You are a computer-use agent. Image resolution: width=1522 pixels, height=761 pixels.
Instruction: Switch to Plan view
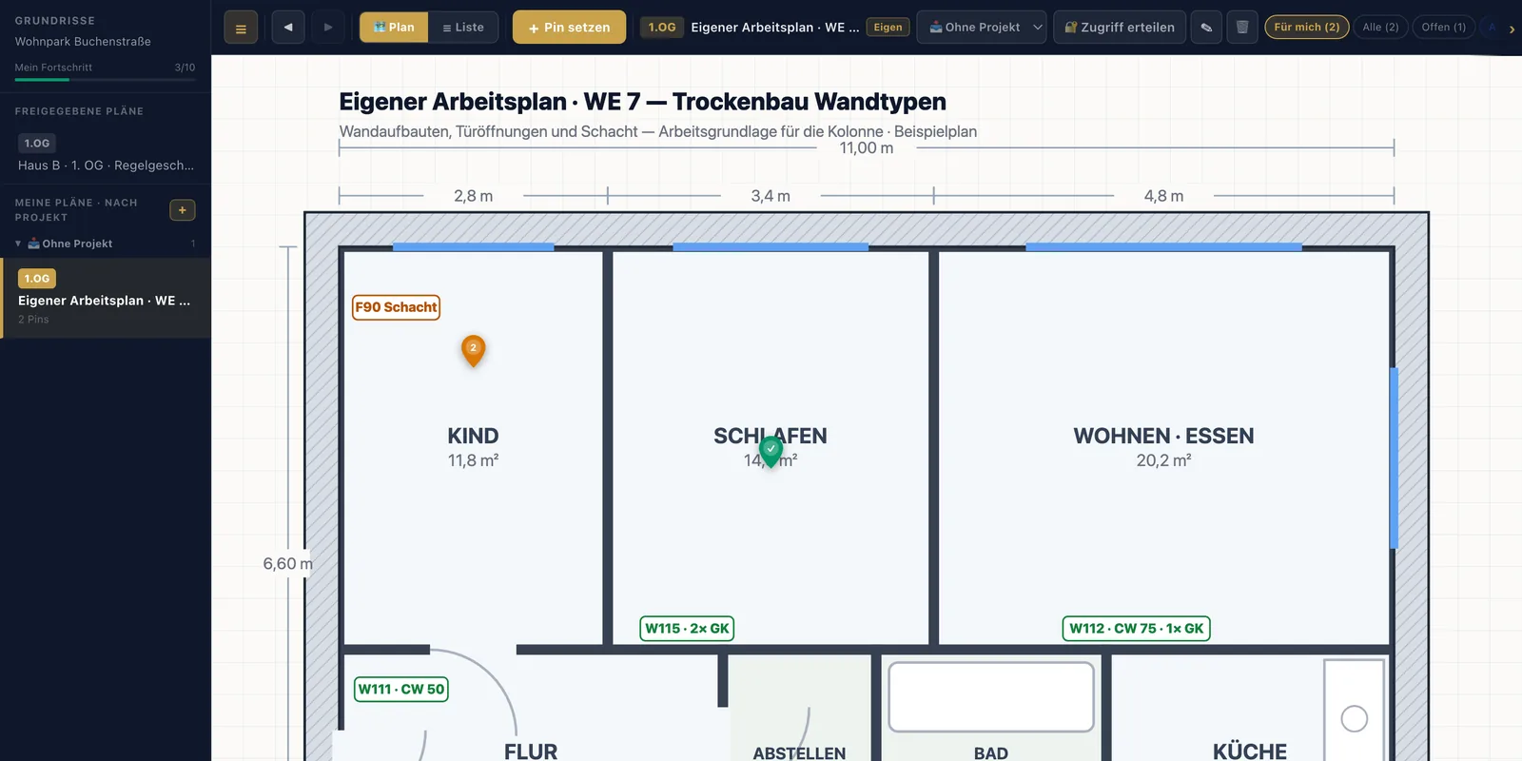click(x=394, y=28)
